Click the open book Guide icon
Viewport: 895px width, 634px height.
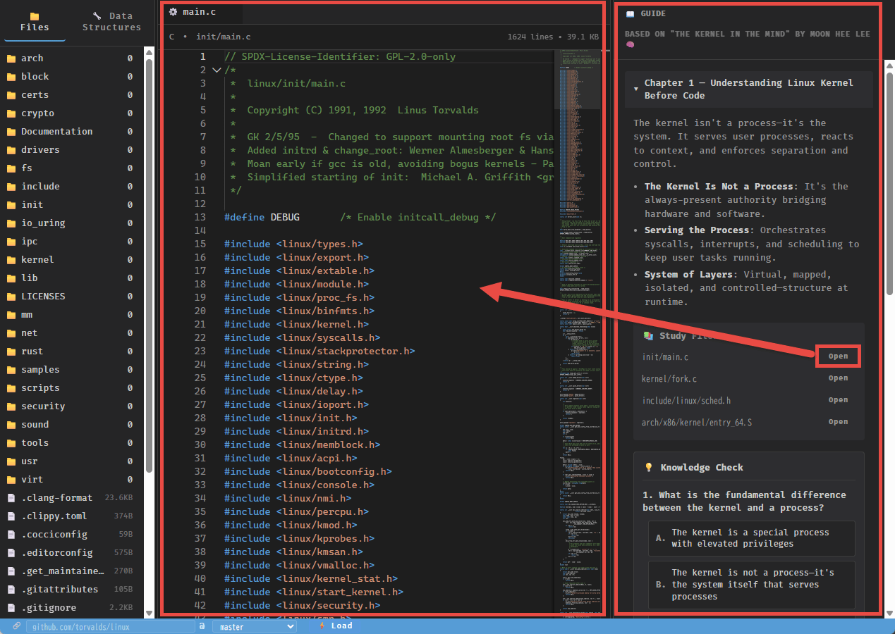[630, 14]
